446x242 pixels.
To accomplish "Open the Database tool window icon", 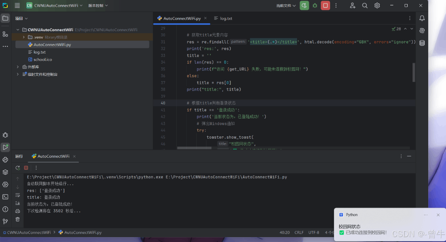I will pos(422,43).
